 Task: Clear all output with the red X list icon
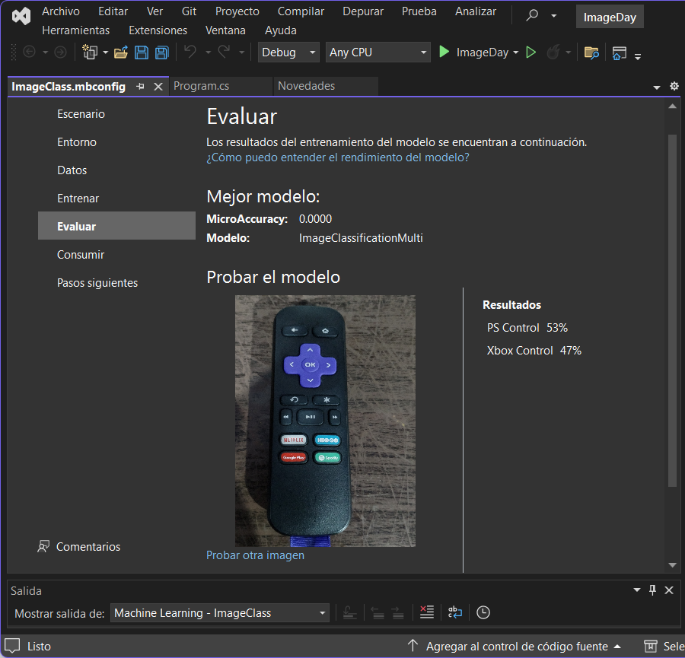tap(427, 612)
